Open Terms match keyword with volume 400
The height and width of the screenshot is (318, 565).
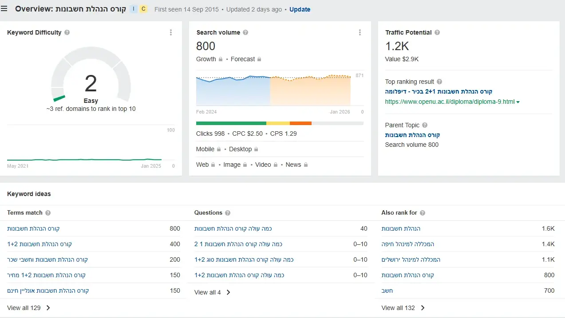tap(40, 244)
